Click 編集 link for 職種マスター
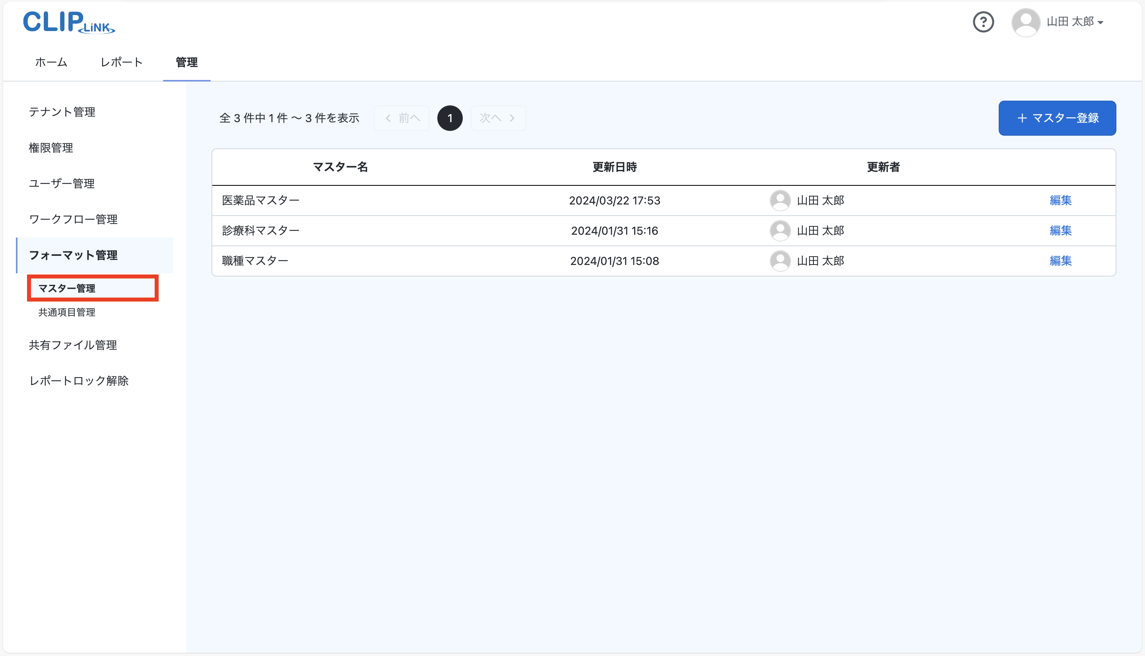This screenshot has height=656, width=1145. 1060,261
